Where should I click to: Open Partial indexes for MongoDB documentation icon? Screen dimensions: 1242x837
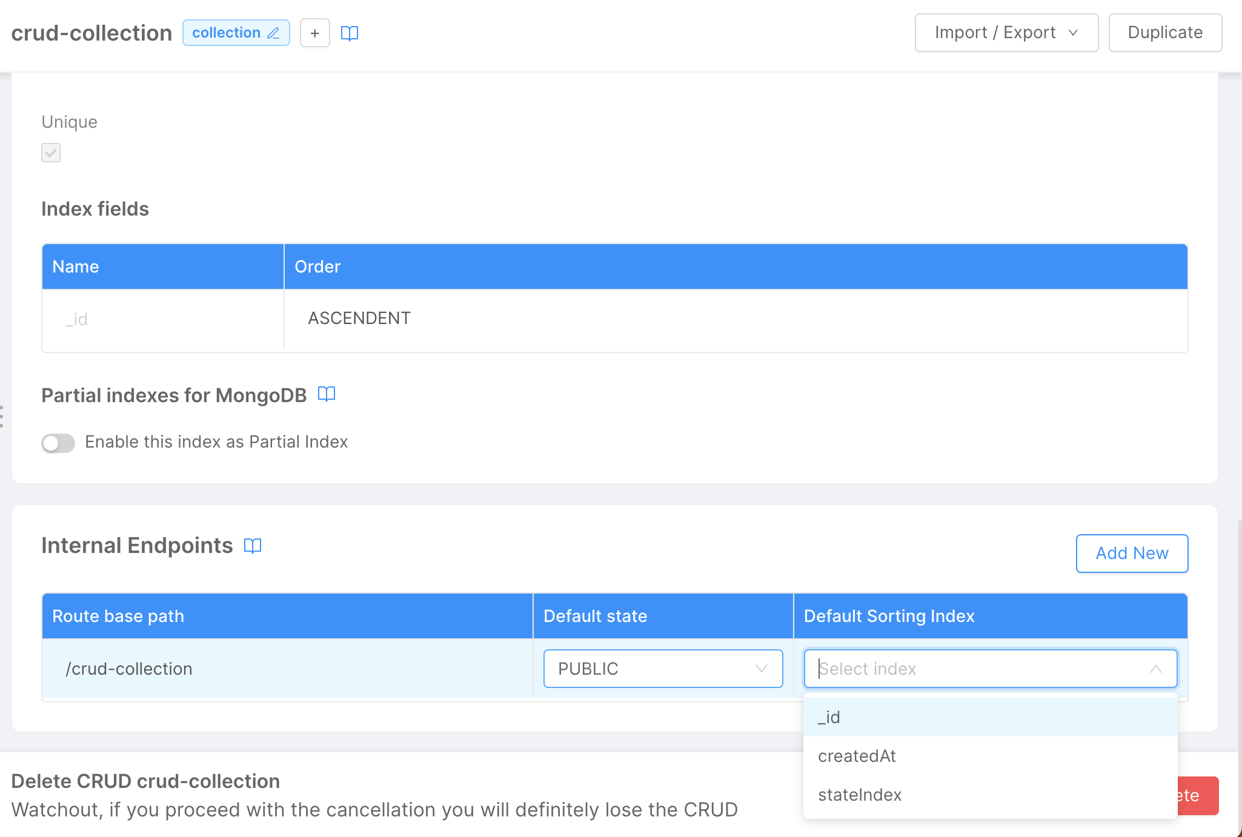327,394
